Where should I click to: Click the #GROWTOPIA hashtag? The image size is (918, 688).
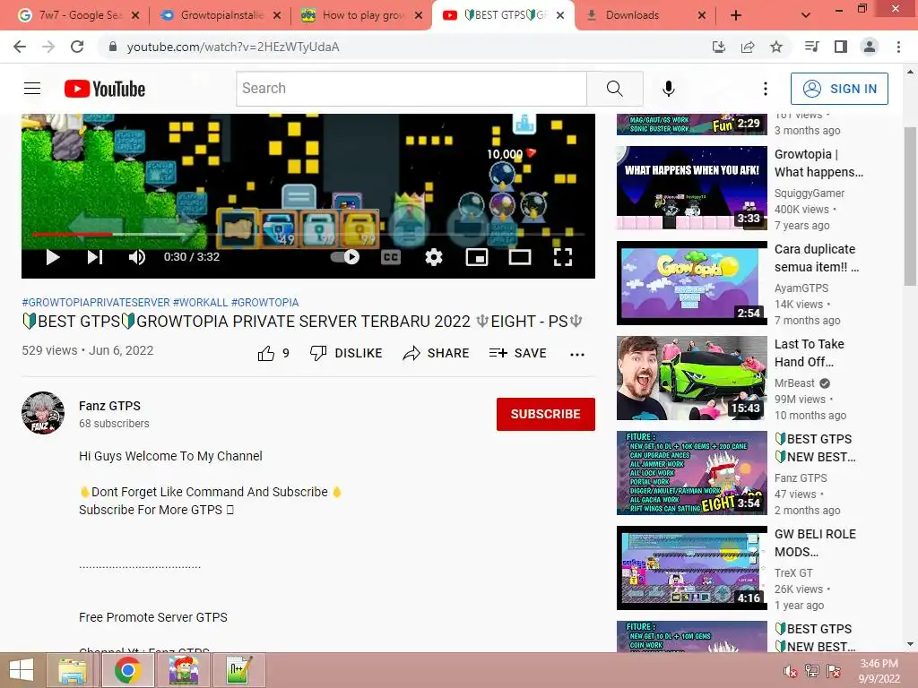[264, 303]
